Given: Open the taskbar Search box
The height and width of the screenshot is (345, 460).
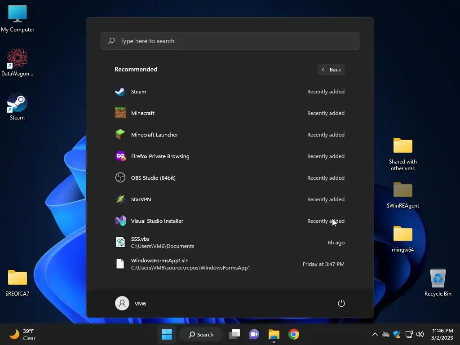Looking at the screenshot, I should (201, 334).
